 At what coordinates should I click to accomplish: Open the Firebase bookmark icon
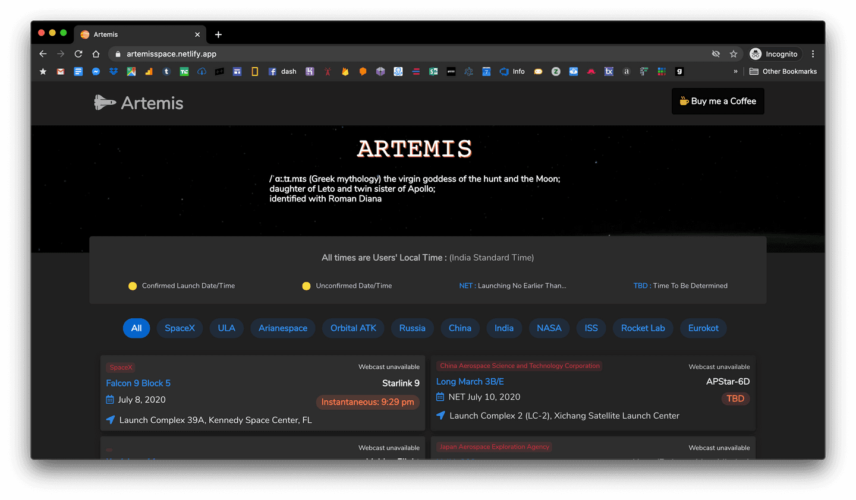tap(345, 71)
